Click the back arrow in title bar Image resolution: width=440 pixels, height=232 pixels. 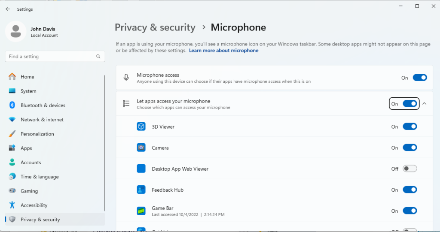pos(8,9)
